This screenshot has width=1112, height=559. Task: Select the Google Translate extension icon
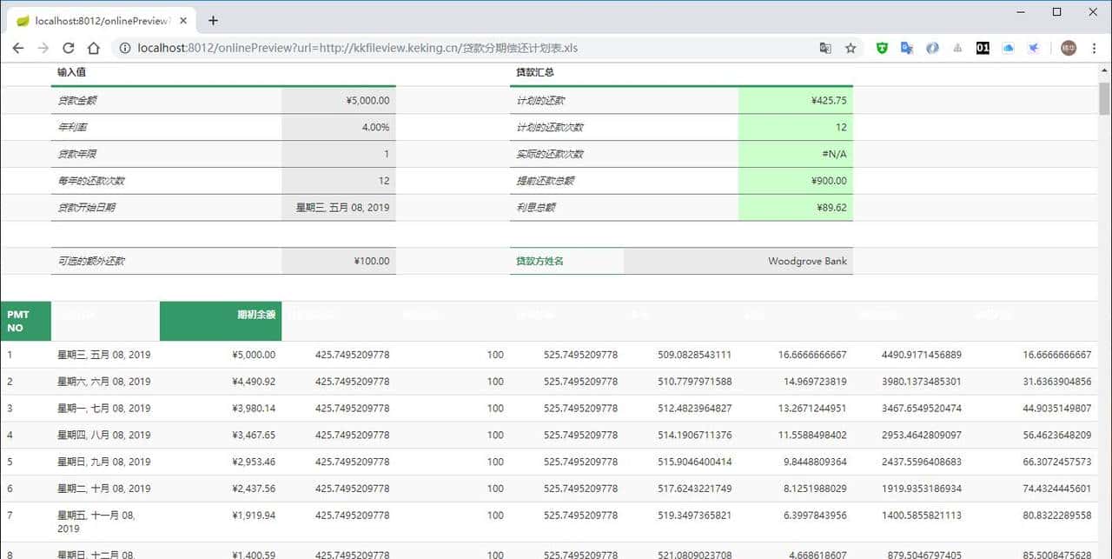pos(906,48)
